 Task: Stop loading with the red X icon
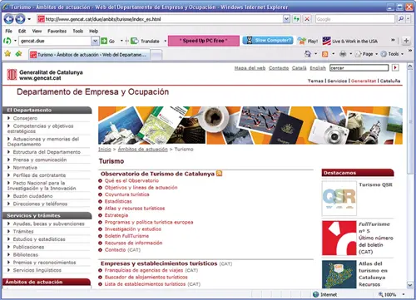307,19
